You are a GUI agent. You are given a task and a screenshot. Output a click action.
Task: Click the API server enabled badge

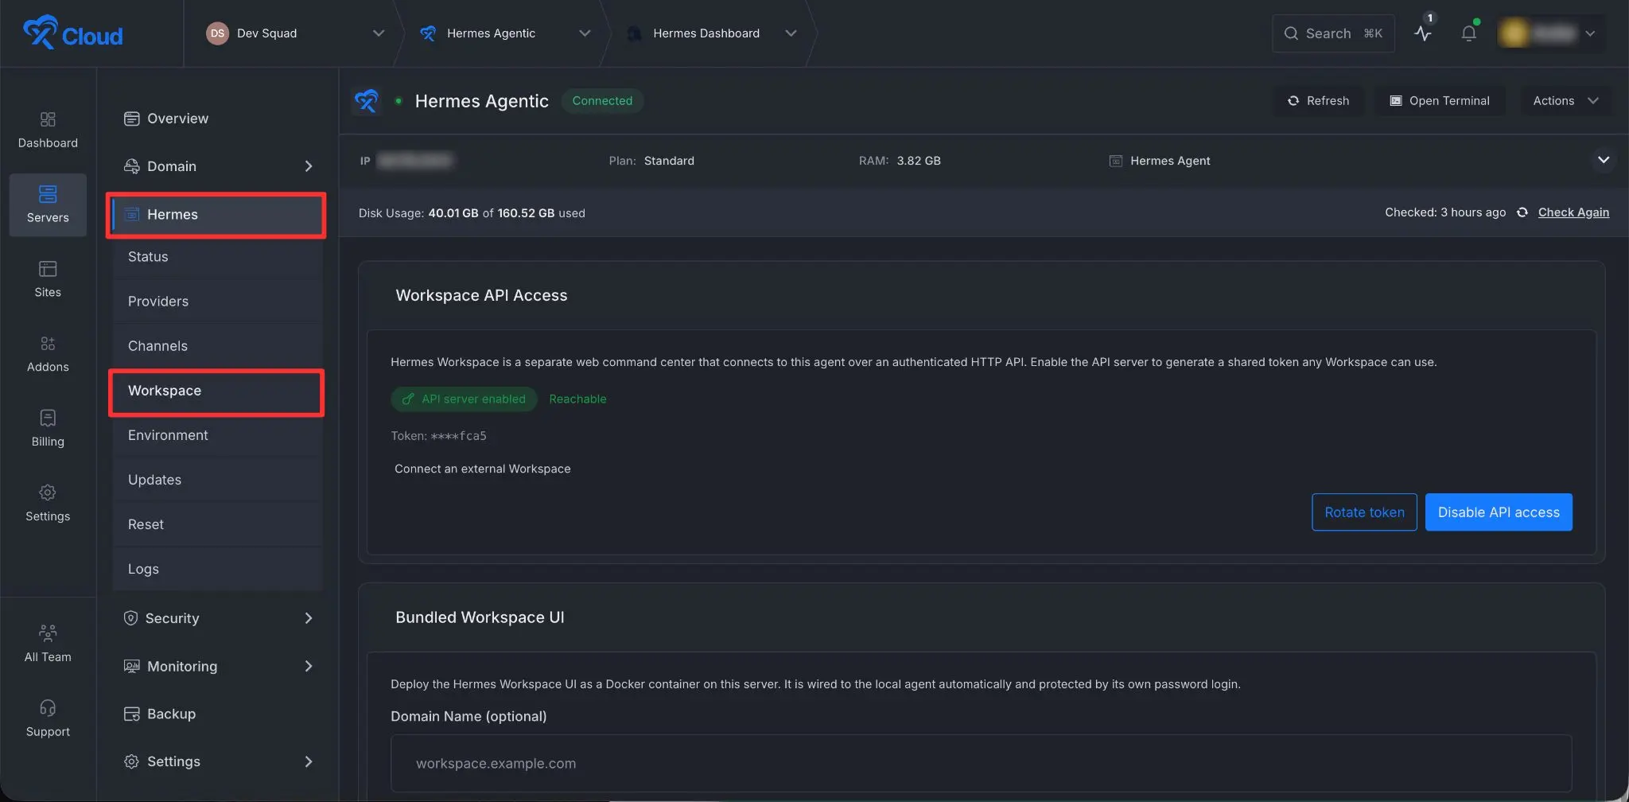[464, 399]
